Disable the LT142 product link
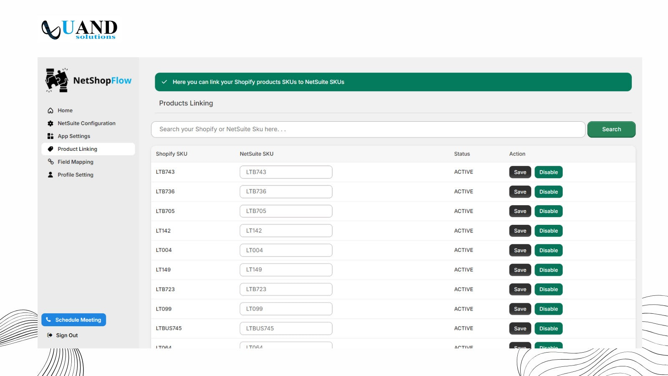The height and width of the screenshot is (376, 668). pyautogui.click(x=548, y=231)
